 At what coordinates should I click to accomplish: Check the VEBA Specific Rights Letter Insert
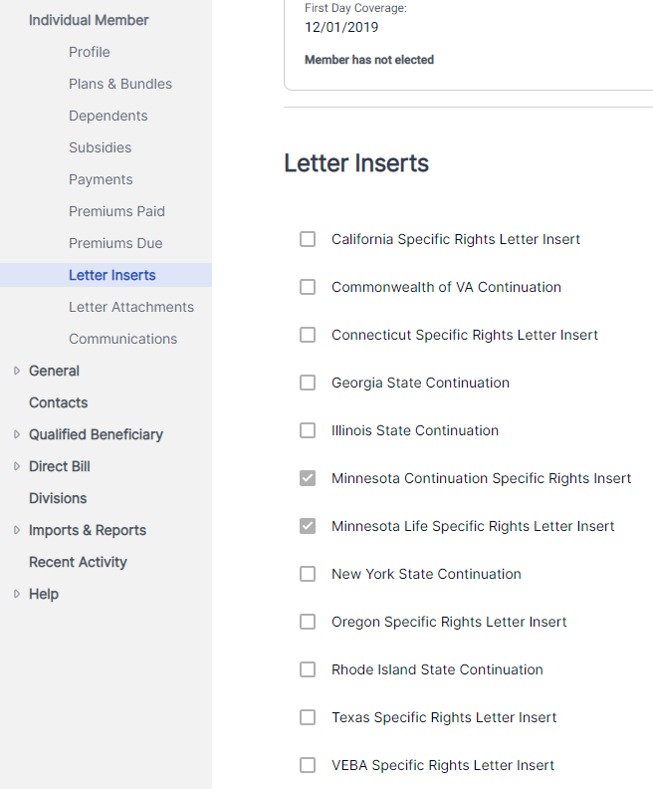click(308, 765)
